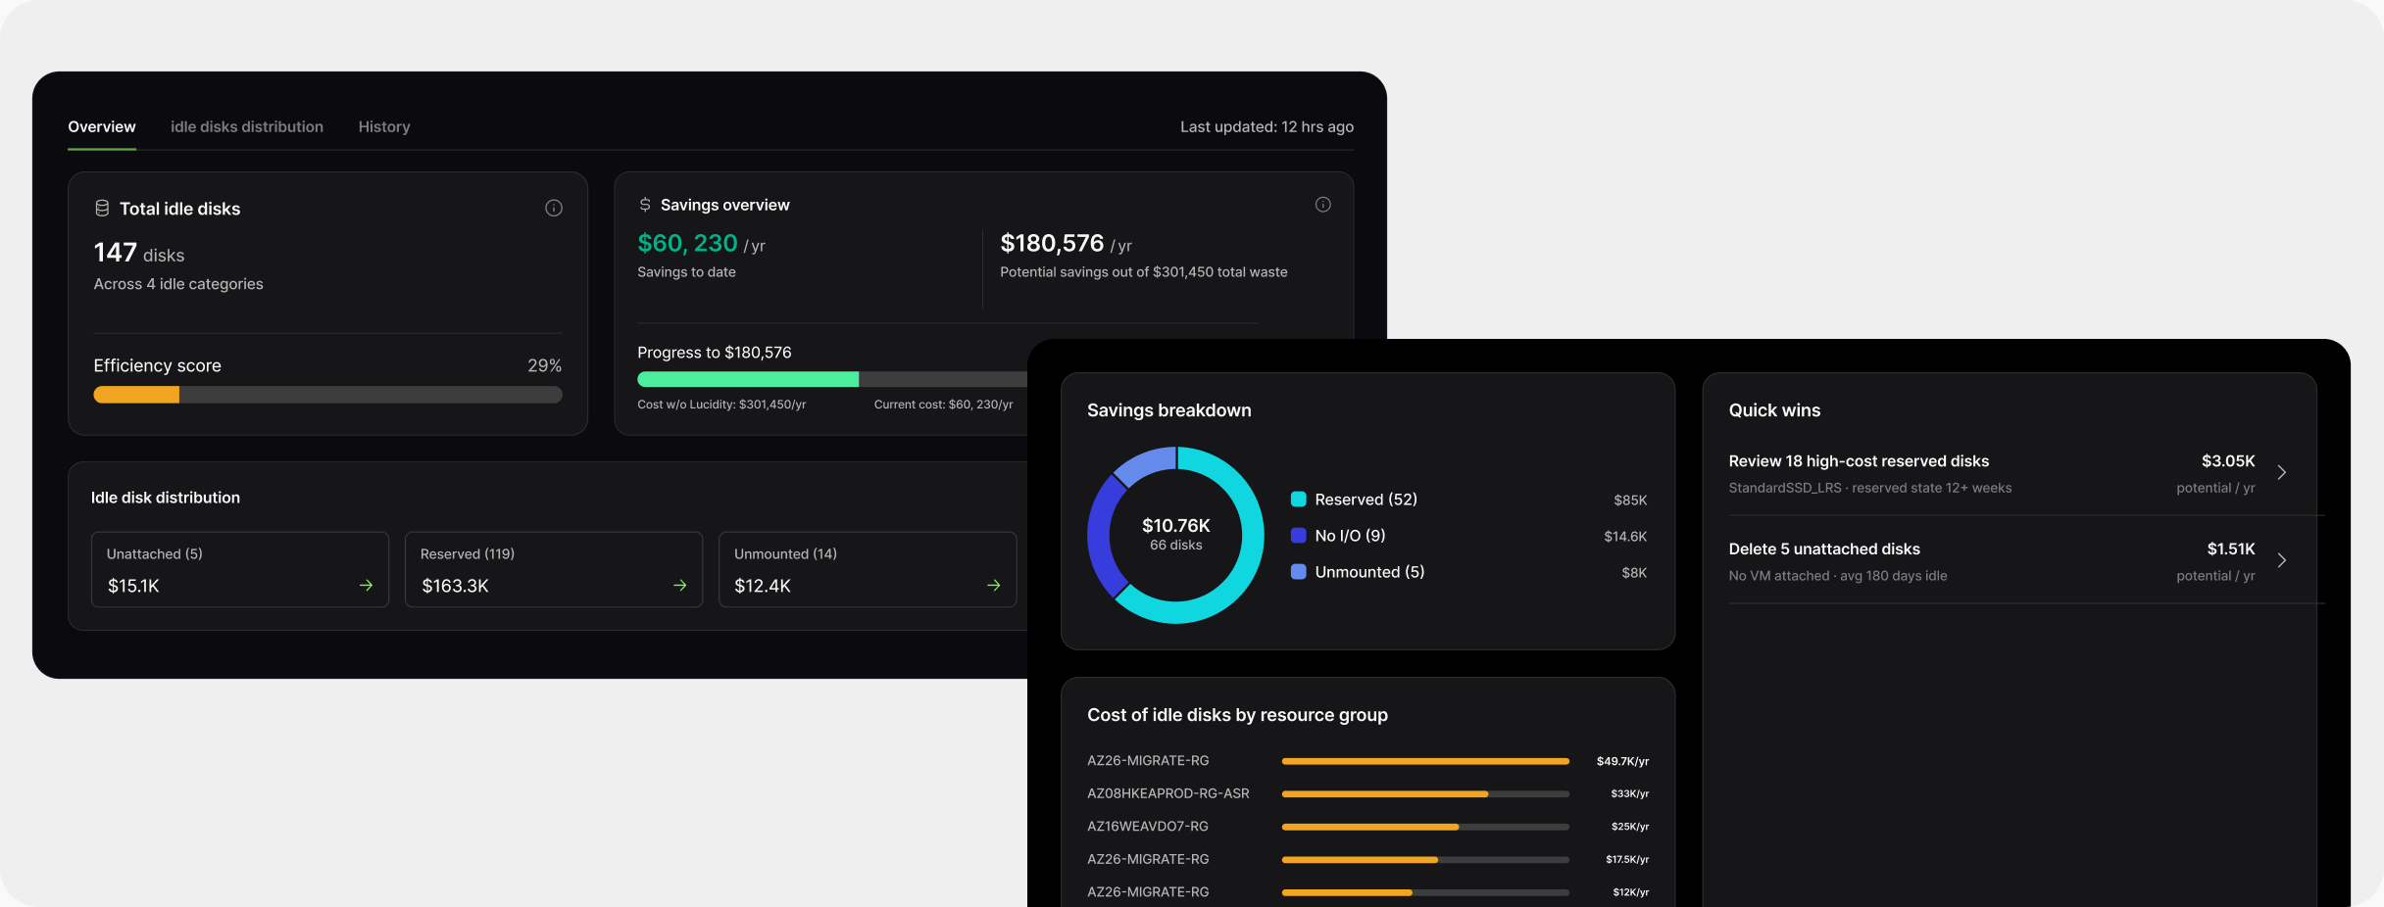Click the AZ26-MIGRATE-RG $49.7K/yr bar
2384x907 pixels.
pyautogui.click(x=1425, y=761)
